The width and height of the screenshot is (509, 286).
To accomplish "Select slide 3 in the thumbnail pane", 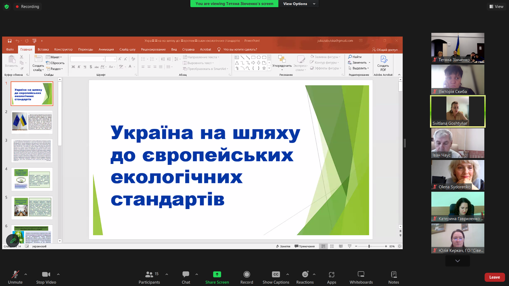I will pos(32,150).
